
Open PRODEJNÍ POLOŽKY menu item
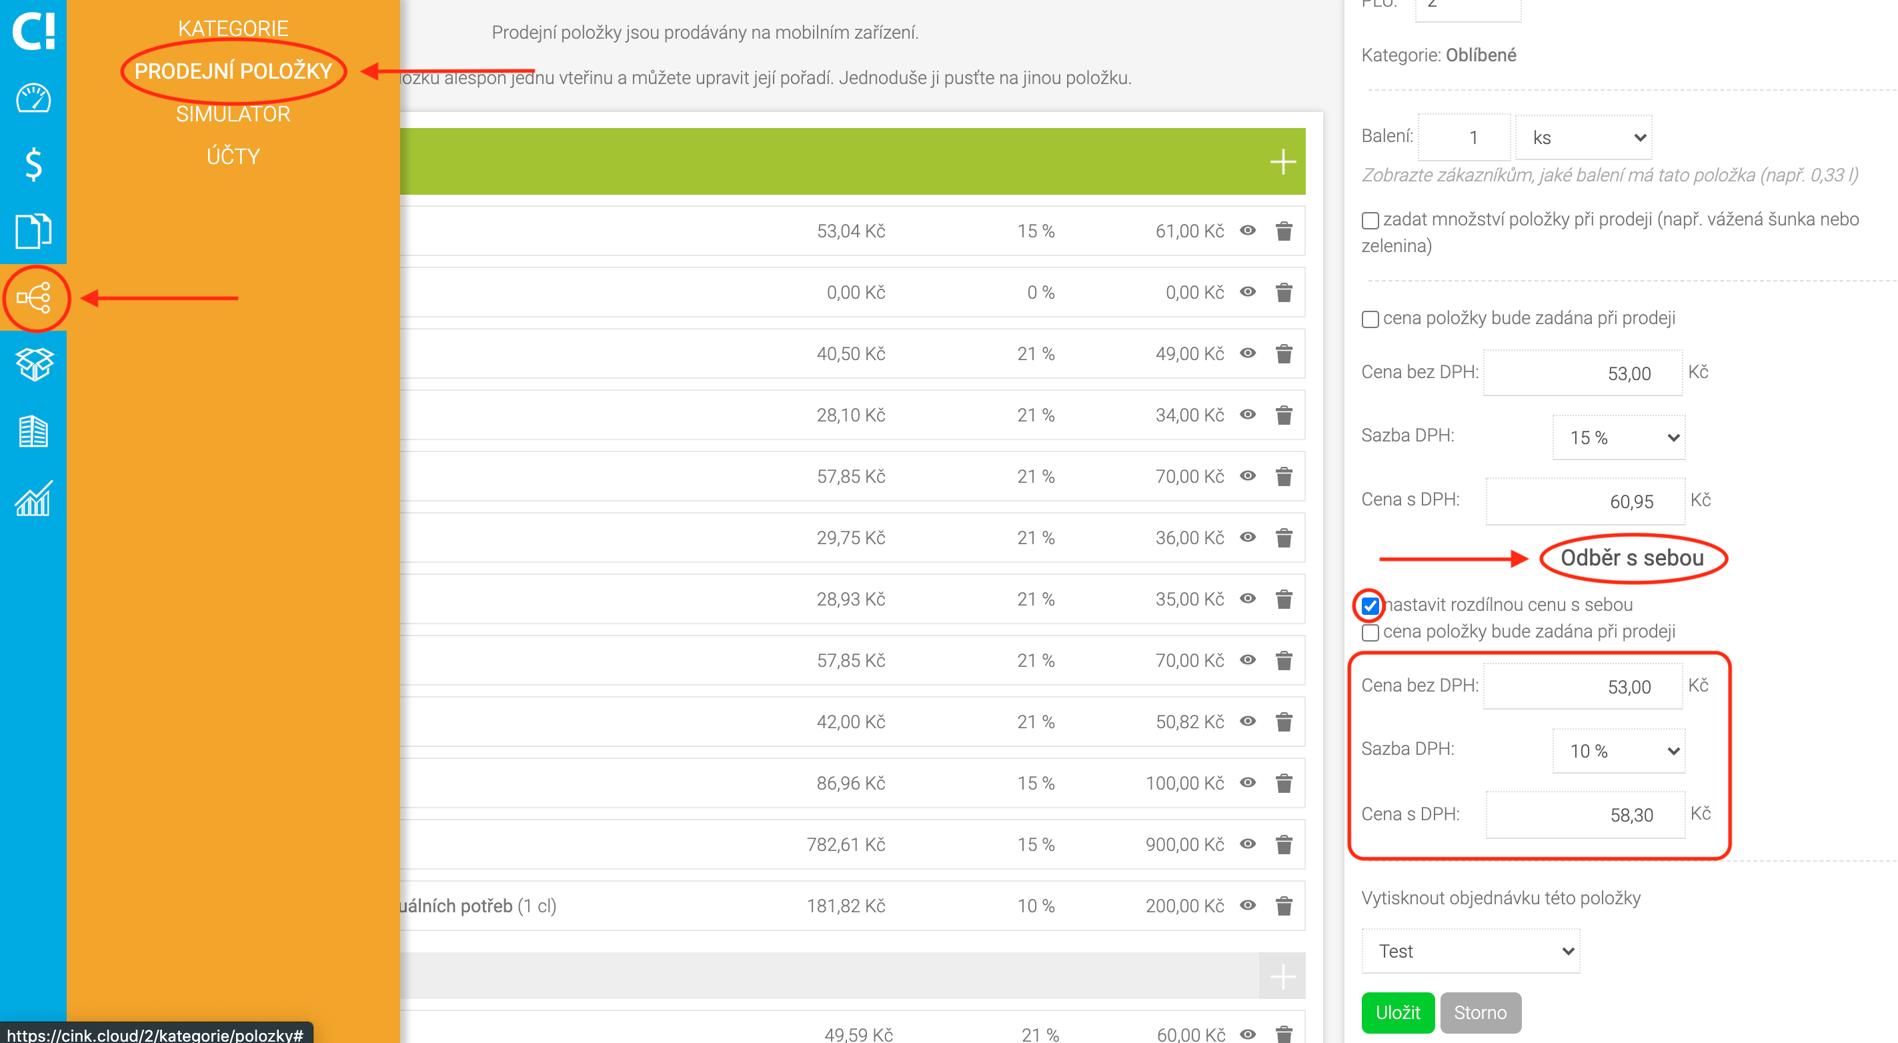[x=233, y=71]
